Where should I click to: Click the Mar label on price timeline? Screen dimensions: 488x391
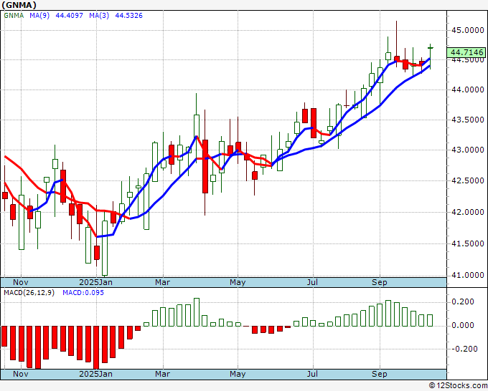pos(162,282)
